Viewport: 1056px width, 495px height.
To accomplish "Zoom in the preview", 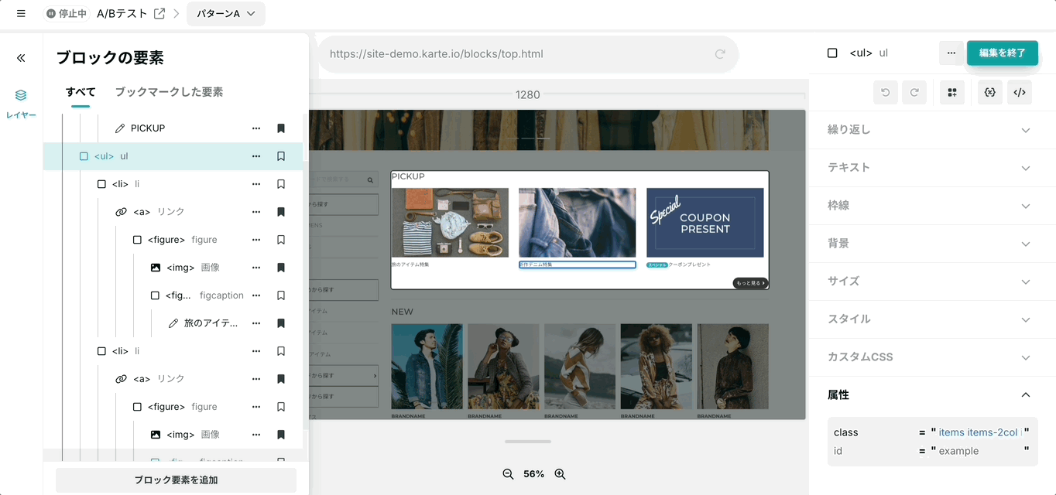I will click(560, 474).
